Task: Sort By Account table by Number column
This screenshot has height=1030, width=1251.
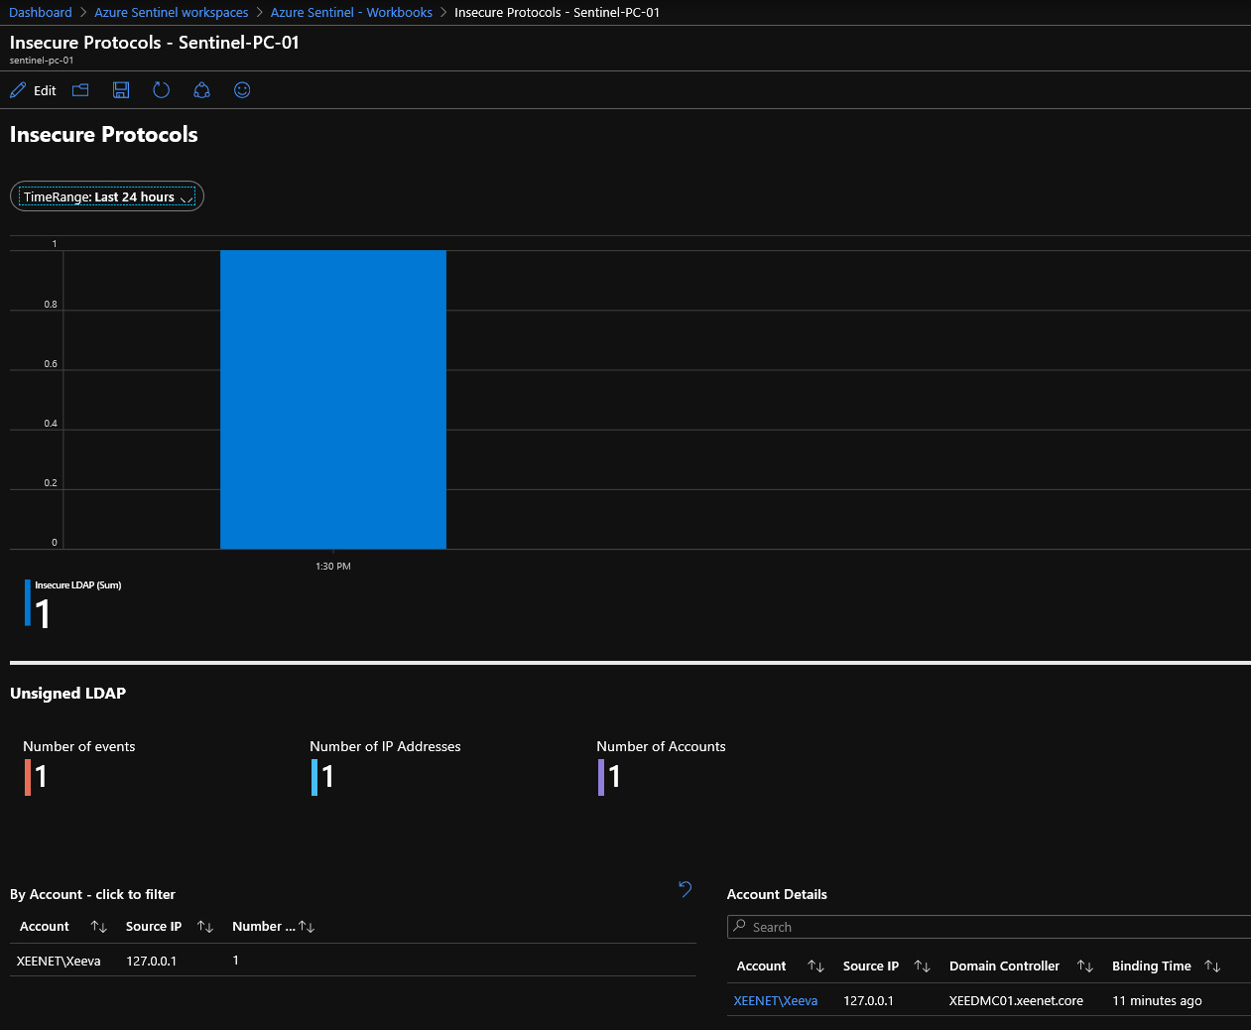Action: pos(307,927)
